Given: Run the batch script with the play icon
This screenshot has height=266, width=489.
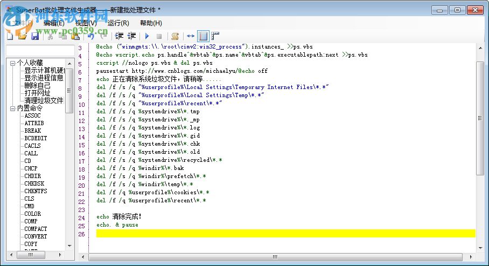Looking at the screenshot, I should [x=147, y=36].
